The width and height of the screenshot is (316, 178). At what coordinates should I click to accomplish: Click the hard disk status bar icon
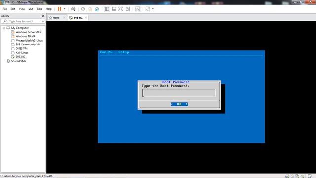coord(287,176)
